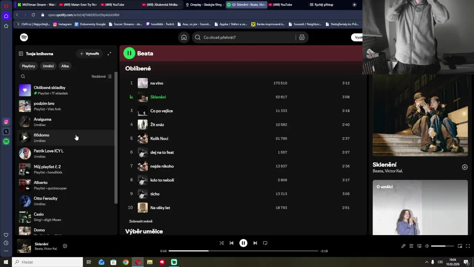
Task: Click the library search magnifier icon
Action: pos(23,76)
